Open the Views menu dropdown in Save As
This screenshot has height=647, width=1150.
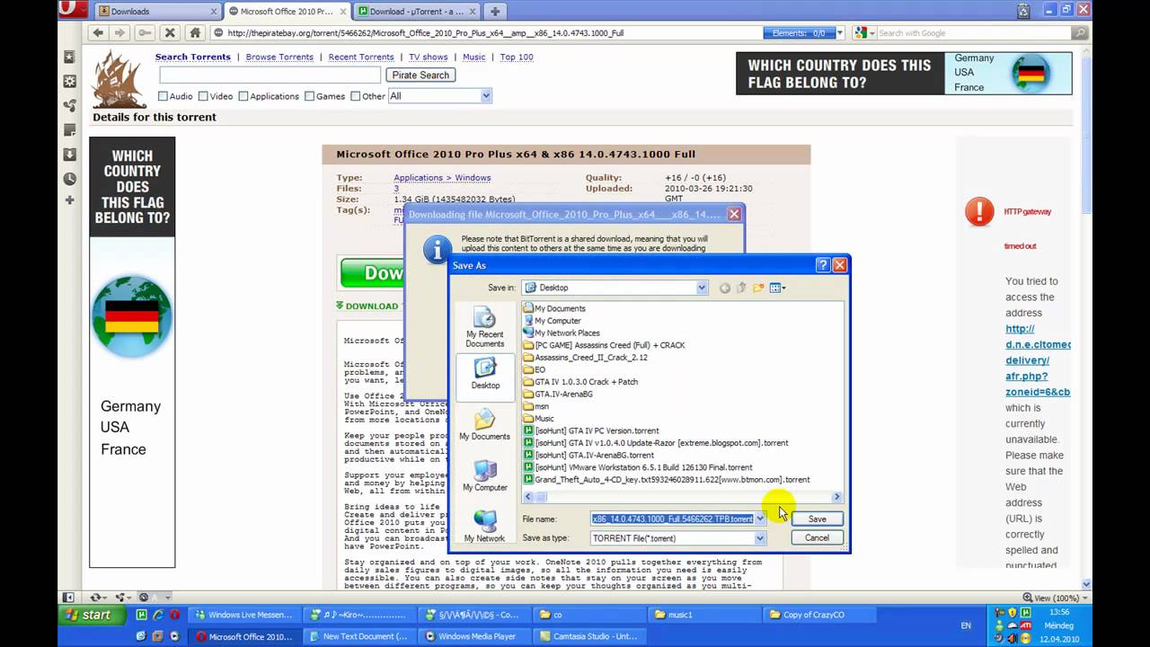click(778, 288)
